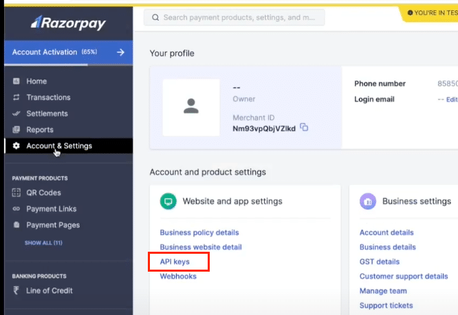Click Business settings card title
Image resolution: width=458 pixels, height=315 pixels.
point(417,202)
